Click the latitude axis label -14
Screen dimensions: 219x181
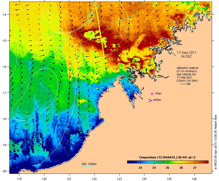(4, 14)
